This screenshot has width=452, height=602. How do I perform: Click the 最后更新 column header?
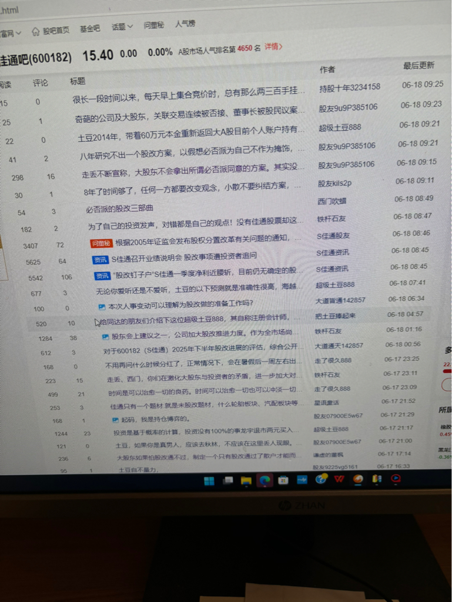(418, 66)
